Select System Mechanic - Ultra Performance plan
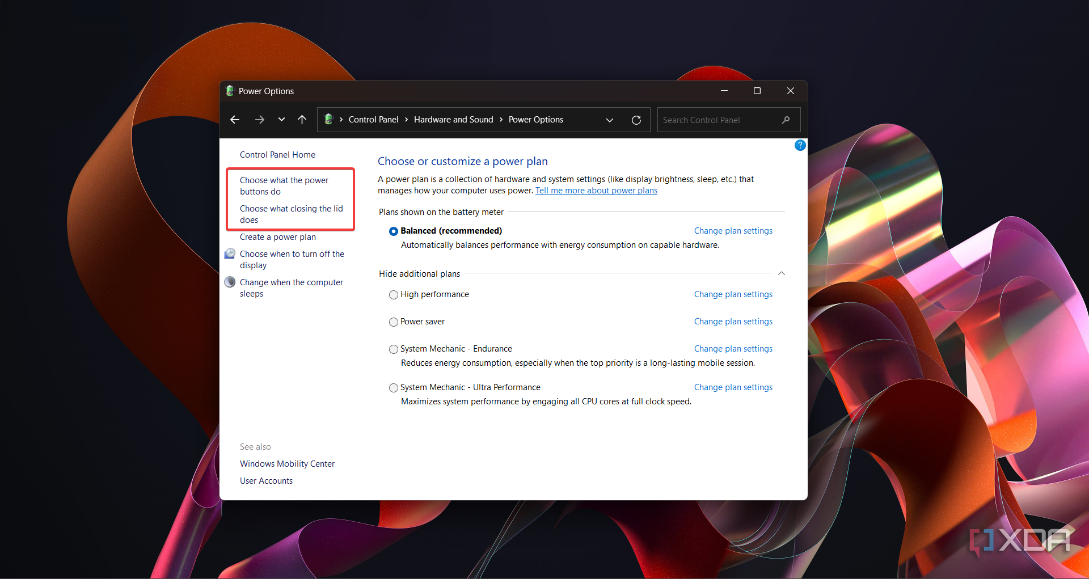The image size is (1089, 579). tap(394, 388)
